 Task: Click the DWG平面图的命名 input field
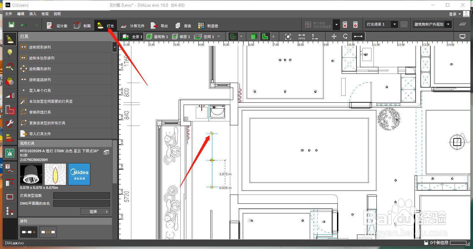click(81, 203)
